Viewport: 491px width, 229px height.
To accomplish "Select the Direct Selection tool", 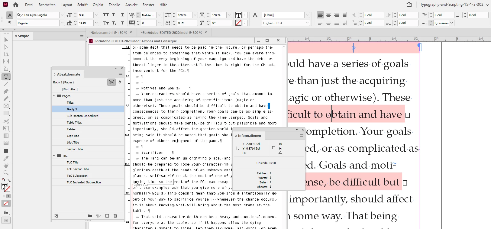I will [x=6, y=47].
